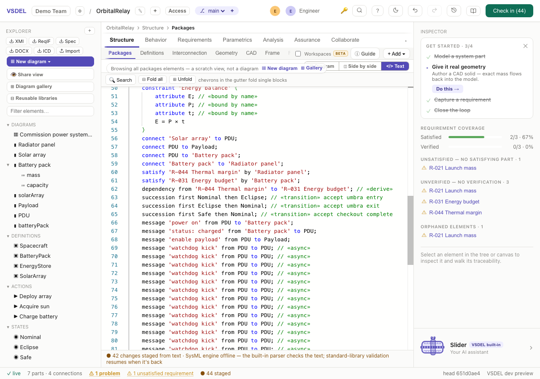Screen dimensions: 540x379
Task: Open search with the top bar magnifier icon
Action: (359, 11)
